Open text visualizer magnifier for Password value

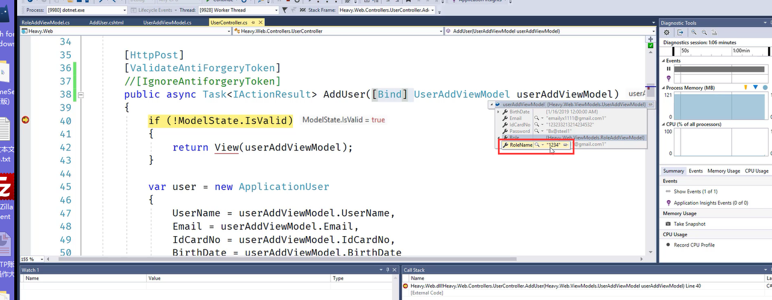coord(537,131)
